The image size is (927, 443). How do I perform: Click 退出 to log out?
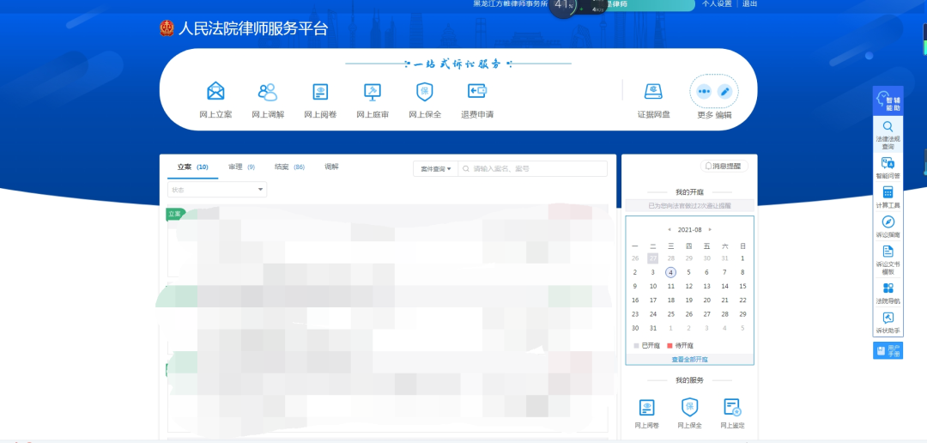[749, 3]
